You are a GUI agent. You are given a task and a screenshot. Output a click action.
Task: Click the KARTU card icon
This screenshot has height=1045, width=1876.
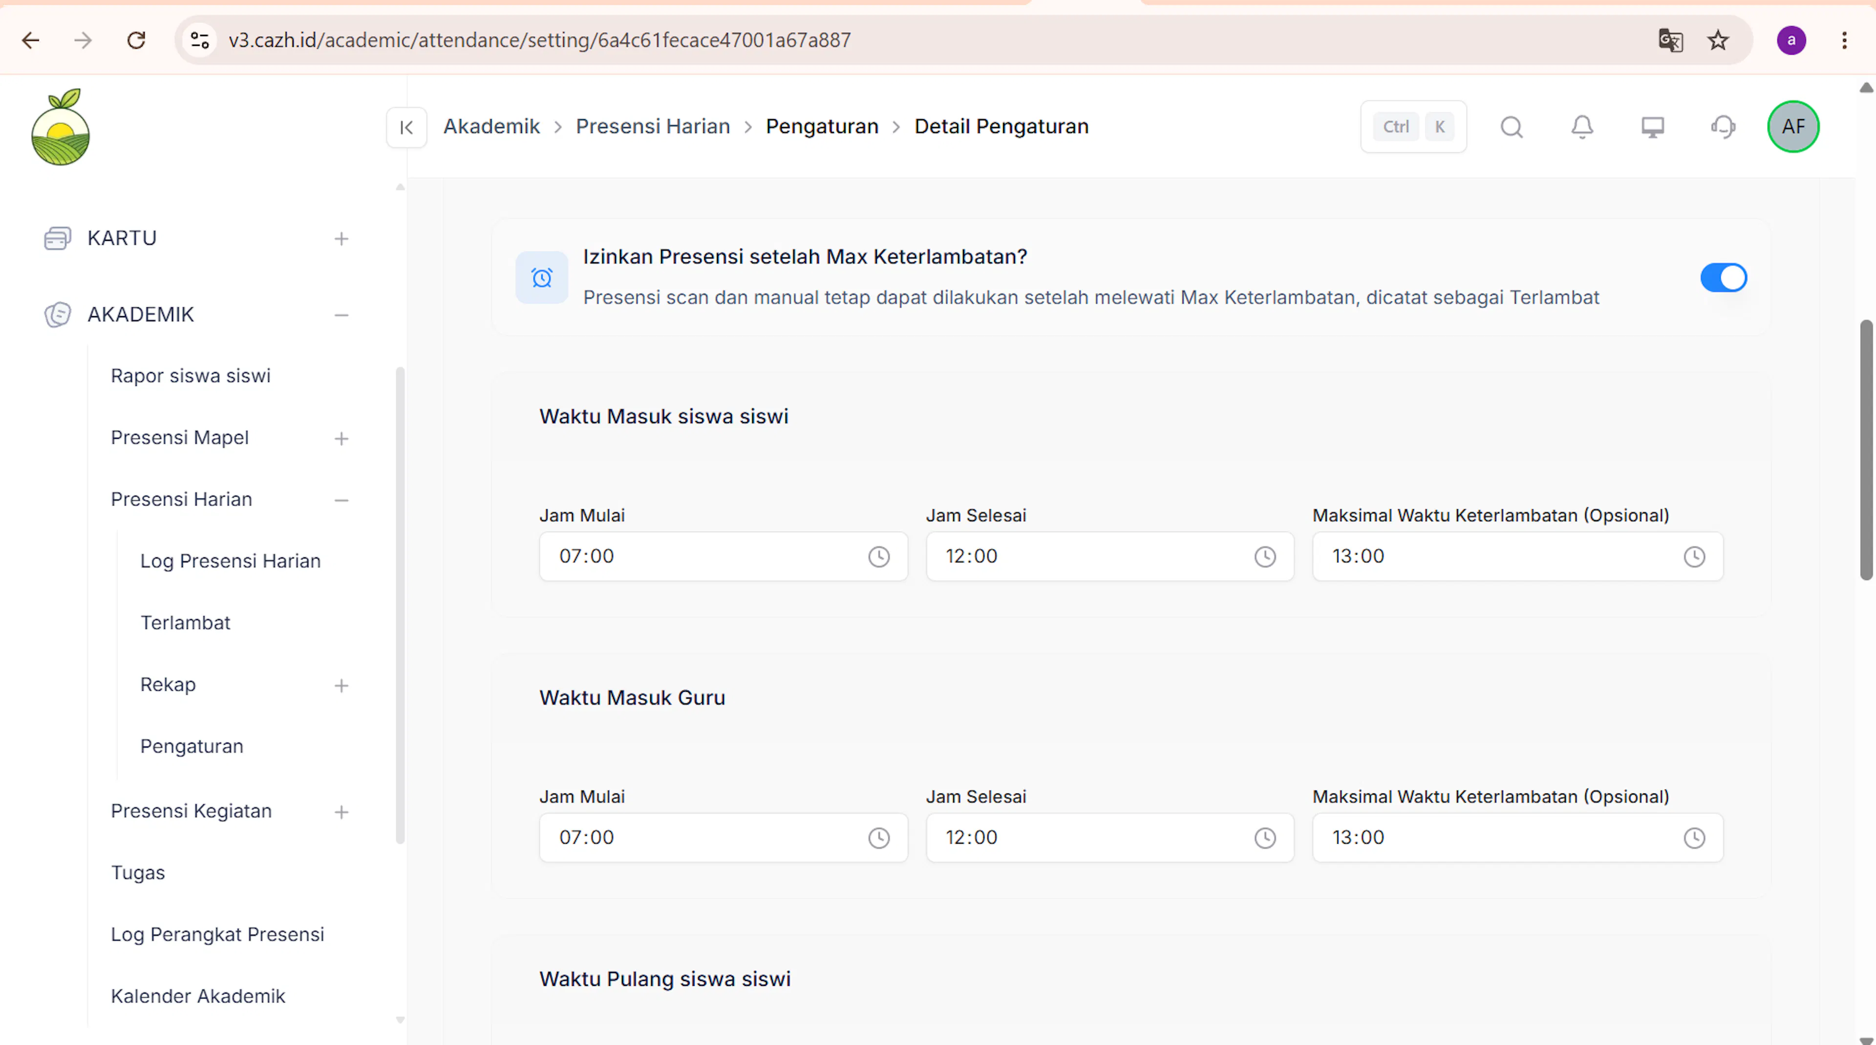point(58,238)
